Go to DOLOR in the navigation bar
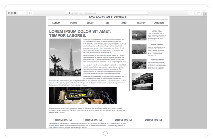213x139 pixels. (x=90, y=23)
